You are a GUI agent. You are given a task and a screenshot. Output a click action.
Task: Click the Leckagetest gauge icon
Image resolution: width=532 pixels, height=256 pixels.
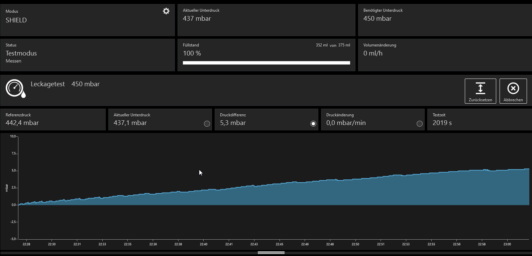coord(15,89)
